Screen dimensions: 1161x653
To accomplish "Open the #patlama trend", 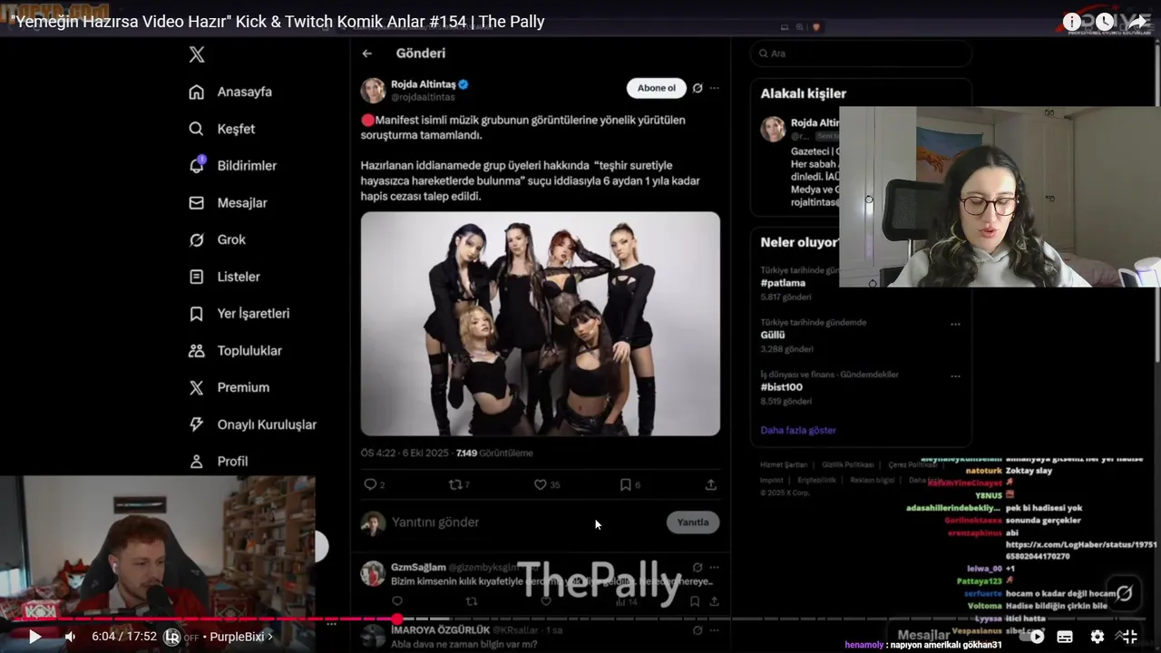I will 783,283.
